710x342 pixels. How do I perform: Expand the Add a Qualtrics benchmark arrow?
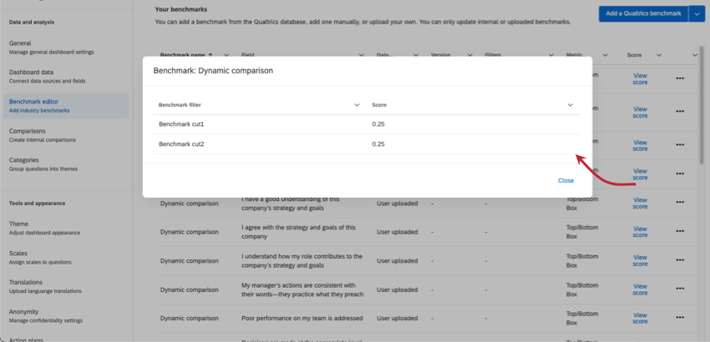tap(697, 13)
